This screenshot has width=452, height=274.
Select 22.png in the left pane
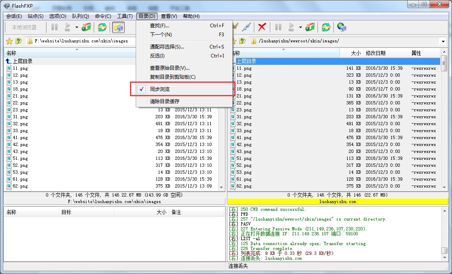[x=20, y=103]
